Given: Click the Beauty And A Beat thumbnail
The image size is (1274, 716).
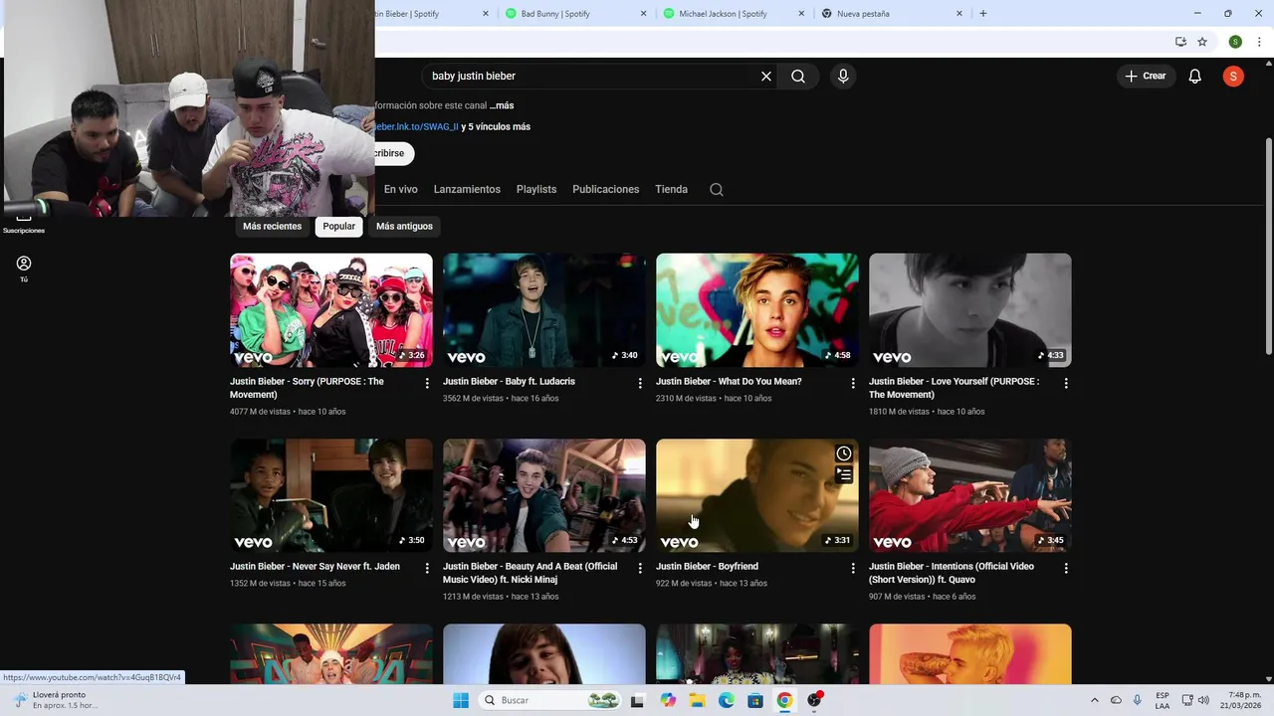Looking at the screenshot, I should (544, 495).
